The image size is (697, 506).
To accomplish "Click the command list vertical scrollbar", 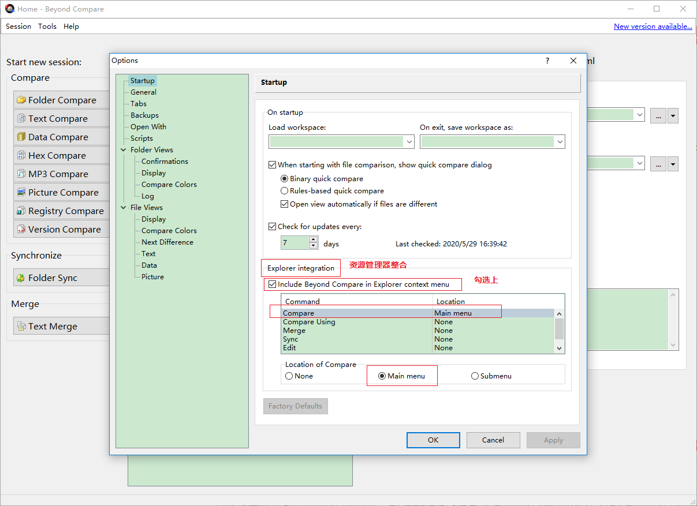I will coord(559,331).
